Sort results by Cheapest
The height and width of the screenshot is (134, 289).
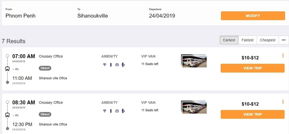(268, 40)
